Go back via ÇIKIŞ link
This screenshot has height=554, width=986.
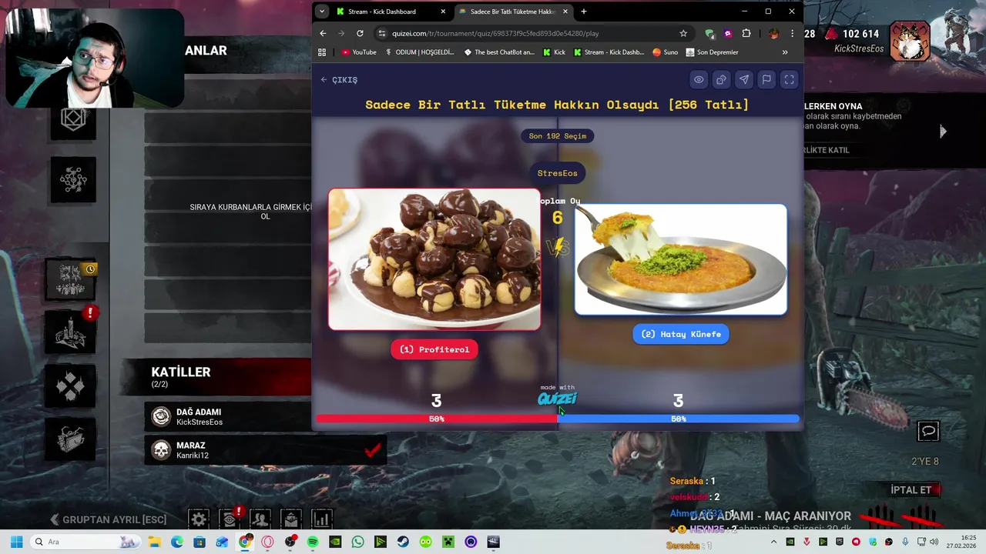pos(339,79)
